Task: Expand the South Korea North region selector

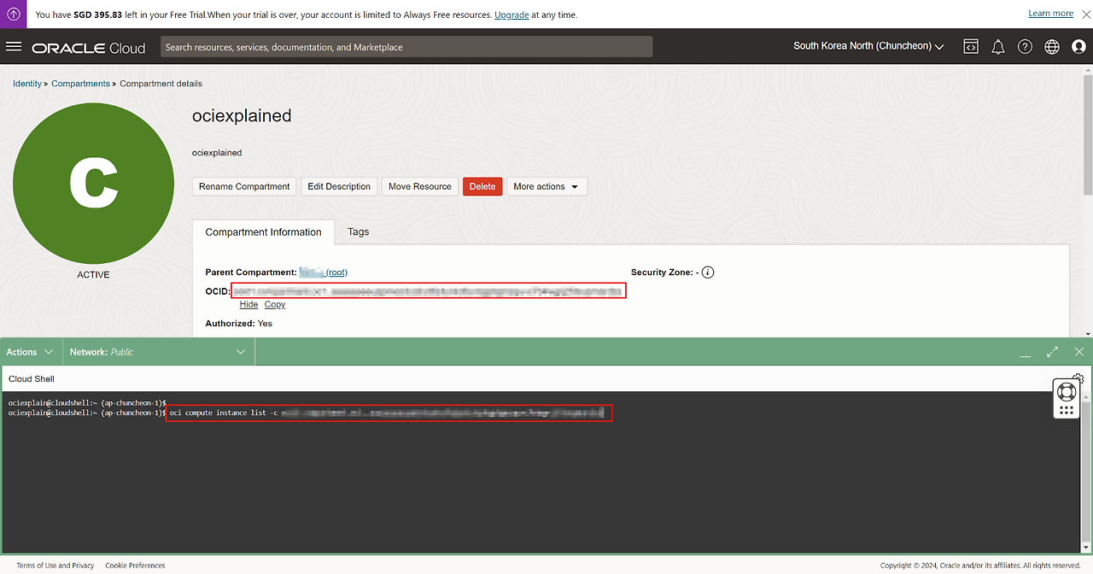Action: pos(868,46)
